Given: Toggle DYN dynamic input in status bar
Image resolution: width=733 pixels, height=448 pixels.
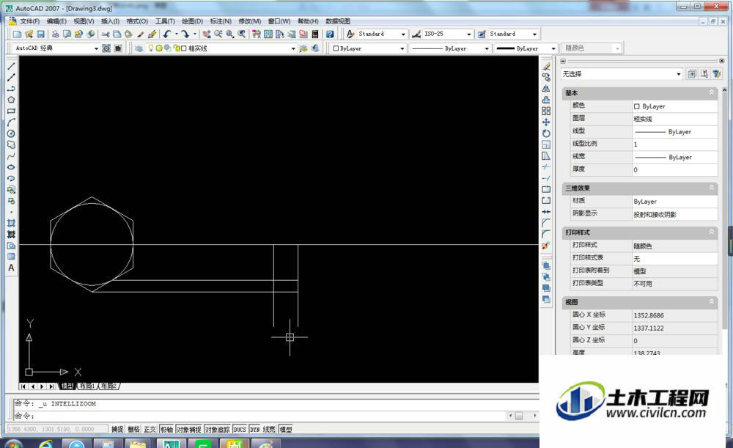Looking at the screenshot, I should (255, 429).
